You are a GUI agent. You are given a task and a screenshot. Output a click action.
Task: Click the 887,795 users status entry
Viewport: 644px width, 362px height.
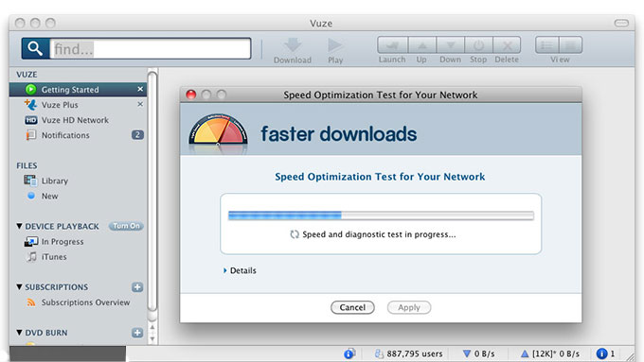click(409, 353)
